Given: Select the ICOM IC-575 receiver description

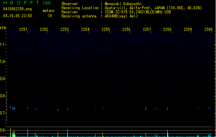Looking at the screenshot, I should click(x=138, y=12).
